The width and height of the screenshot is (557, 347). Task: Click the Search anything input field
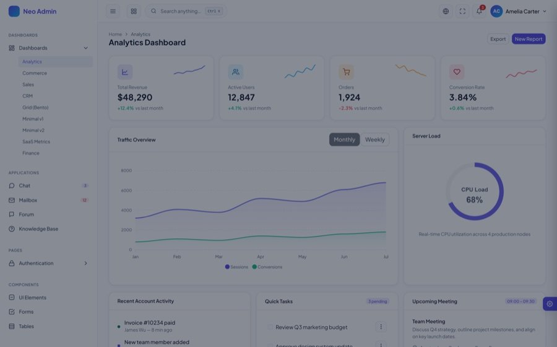186,11
